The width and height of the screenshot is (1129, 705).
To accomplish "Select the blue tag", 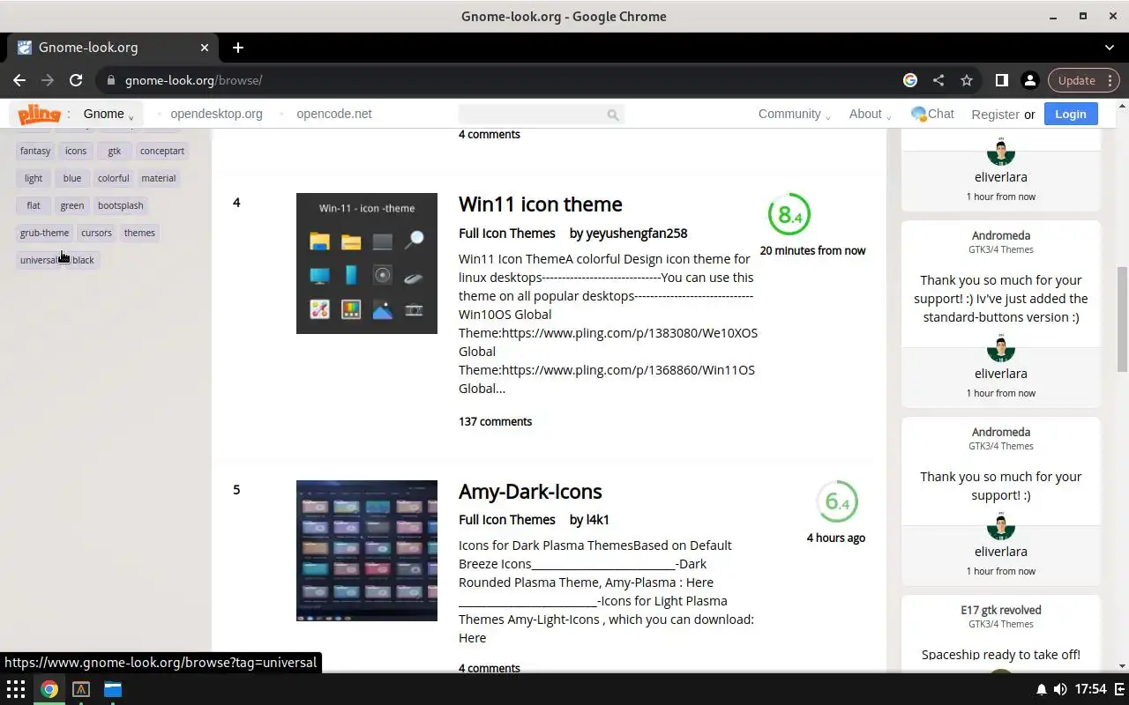I will (x=72, y=178).
